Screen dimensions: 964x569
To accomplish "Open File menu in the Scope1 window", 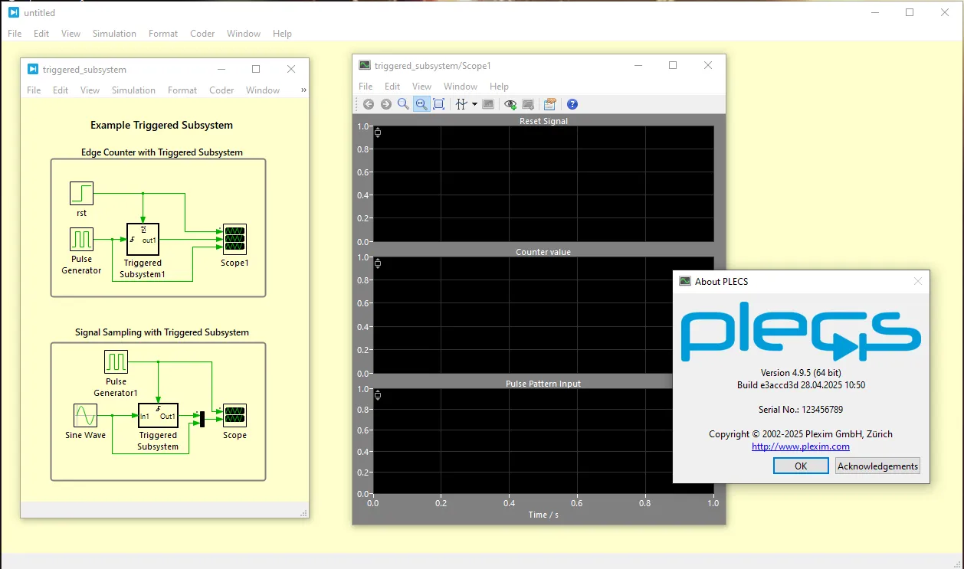I will (x=366, y=87).
